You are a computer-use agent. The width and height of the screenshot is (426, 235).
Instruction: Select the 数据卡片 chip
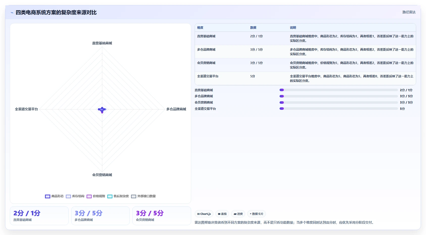[257, 214]
